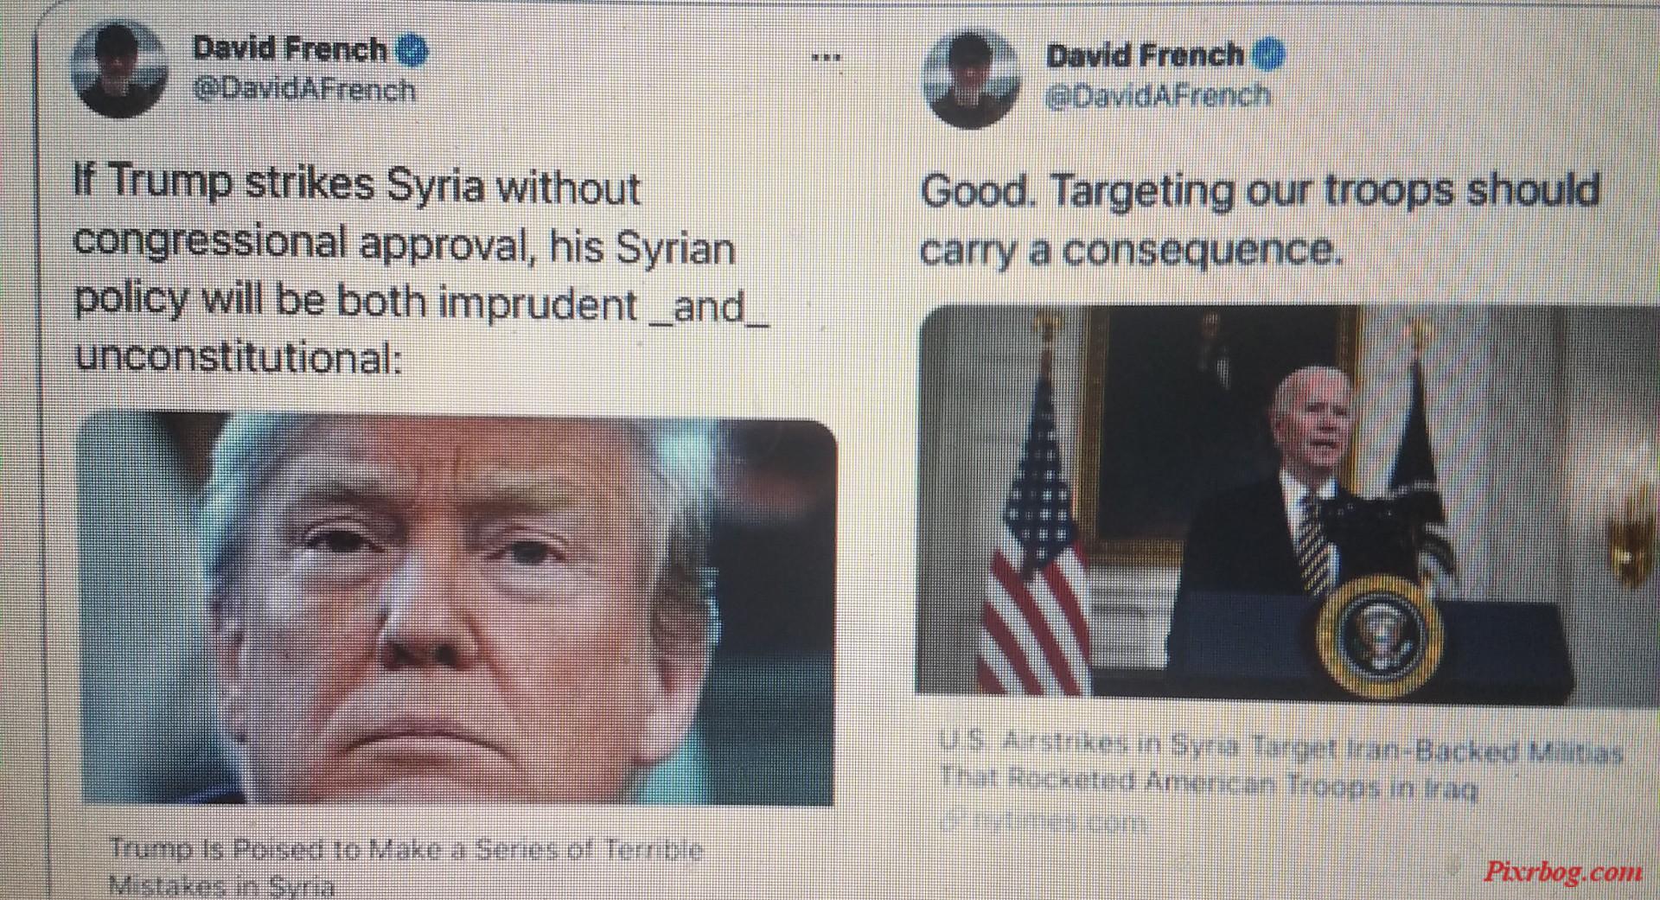The width and height of the screenshot is (1660, 900).
Task: Click the Pixrbog.com watermark
Action: (x=1563, y=871)
